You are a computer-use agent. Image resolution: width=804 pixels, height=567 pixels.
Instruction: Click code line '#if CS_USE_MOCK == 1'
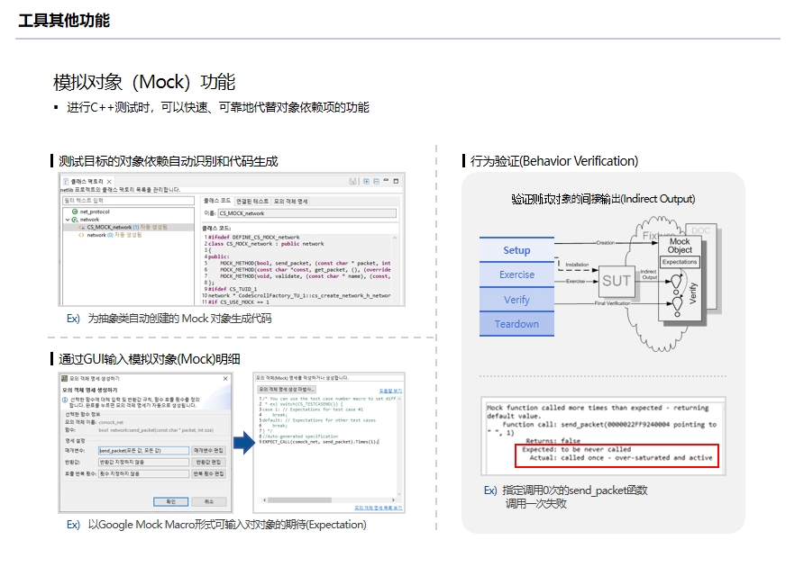pos(239,302)
